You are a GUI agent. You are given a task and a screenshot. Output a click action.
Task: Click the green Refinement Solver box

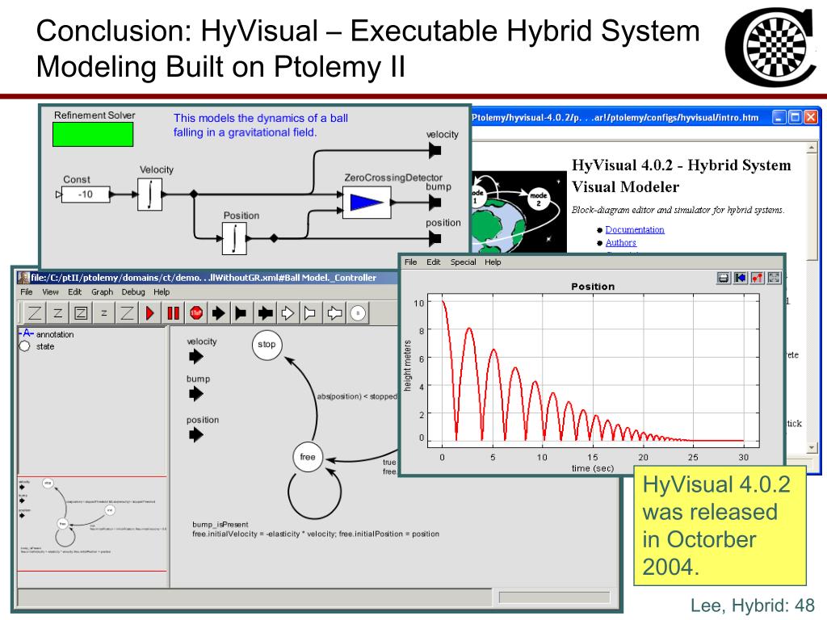pyautogui.click(x=93, y=134)
